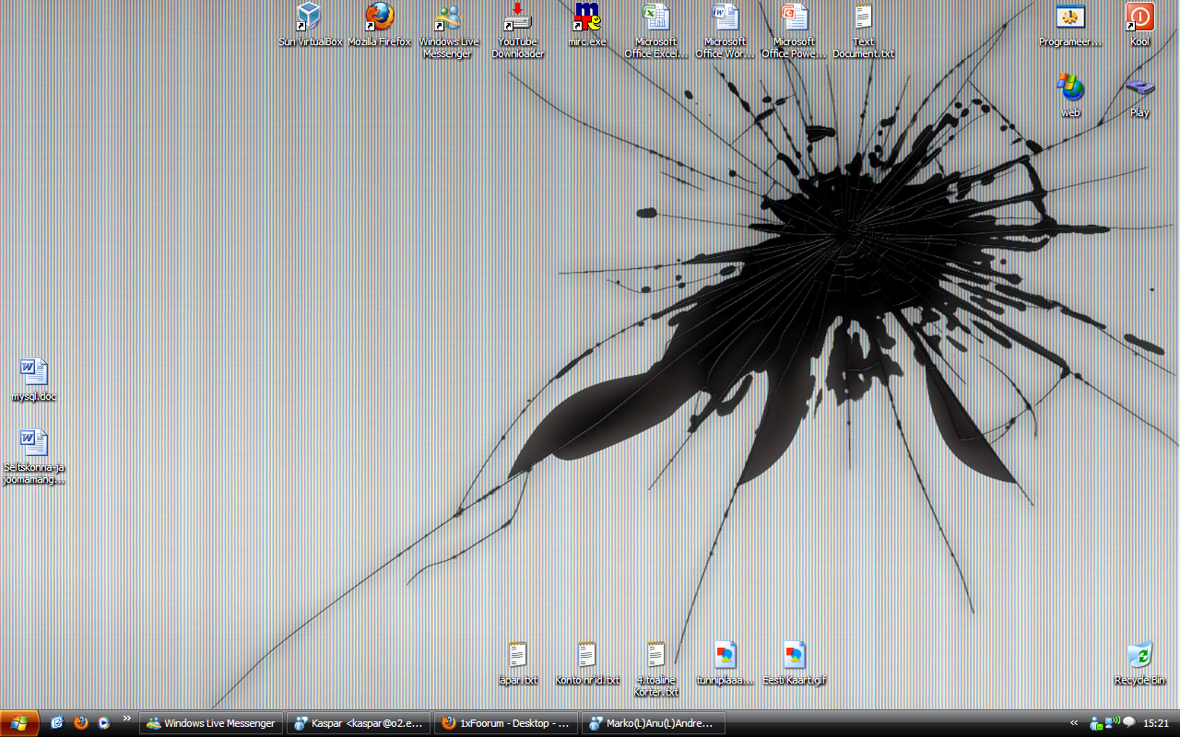The image size is (1180, 737).
Task: Select the Mozilla Firefox desktop shortcut
Action: [x=379, y=18]
